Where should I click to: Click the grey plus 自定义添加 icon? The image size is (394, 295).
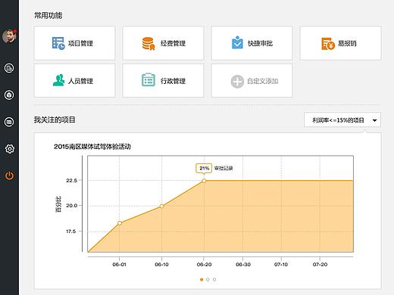click(x=237, y=82)
